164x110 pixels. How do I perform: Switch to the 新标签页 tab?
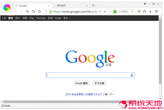pyautogui.click(x=71, y=6)
